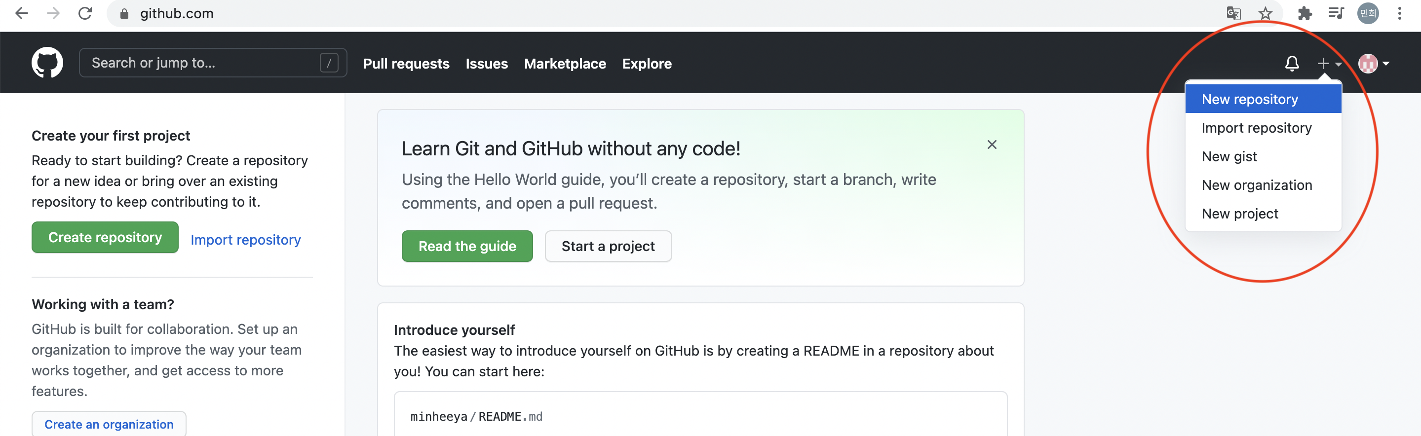Bookmark page with the star icon

point(1265,13)
